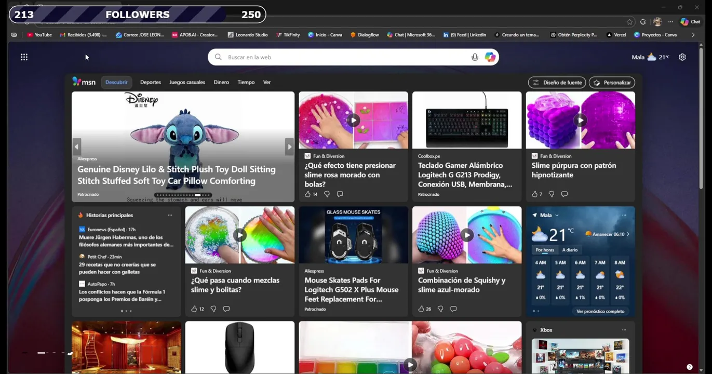Add this page to favorites star icon

tap(629, 22)
